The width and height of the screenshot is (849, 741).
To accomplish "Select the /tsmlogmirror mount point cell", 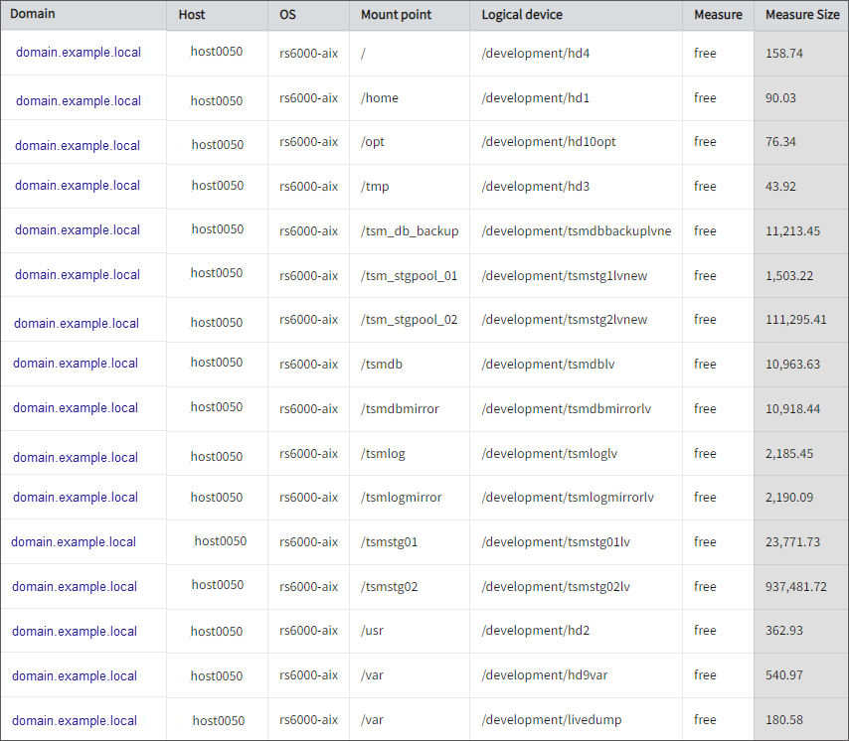I will [401, 497].
